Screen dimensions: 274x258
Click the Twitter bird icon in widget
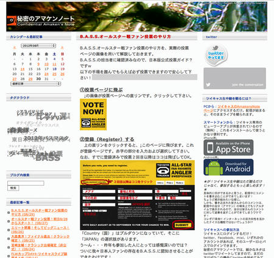pyautogui.click(x=208, y=85)
